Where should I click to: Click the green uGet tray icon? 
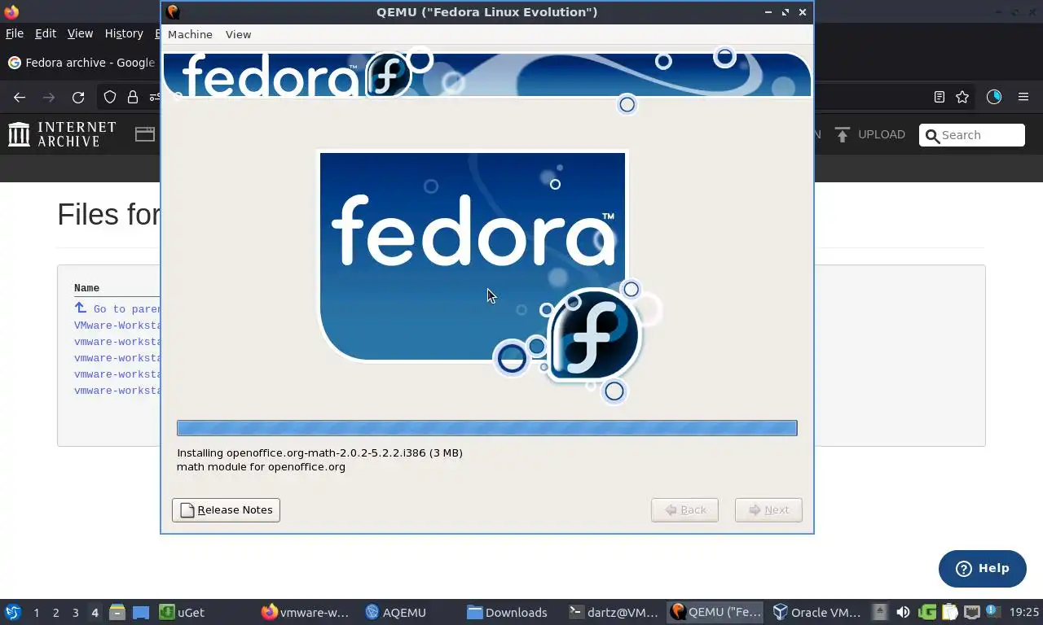click(x=926, y=612)
